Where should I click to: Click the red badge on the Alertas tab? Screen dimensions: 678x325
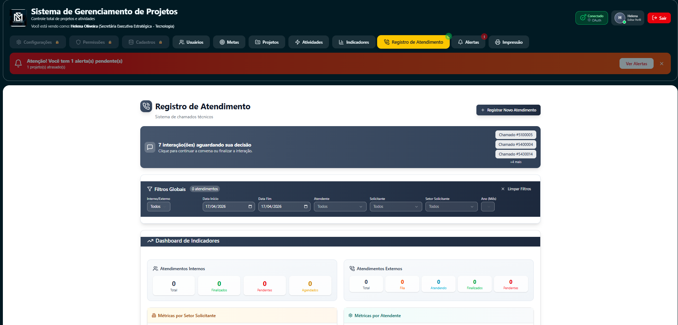(x=484, y=37)
